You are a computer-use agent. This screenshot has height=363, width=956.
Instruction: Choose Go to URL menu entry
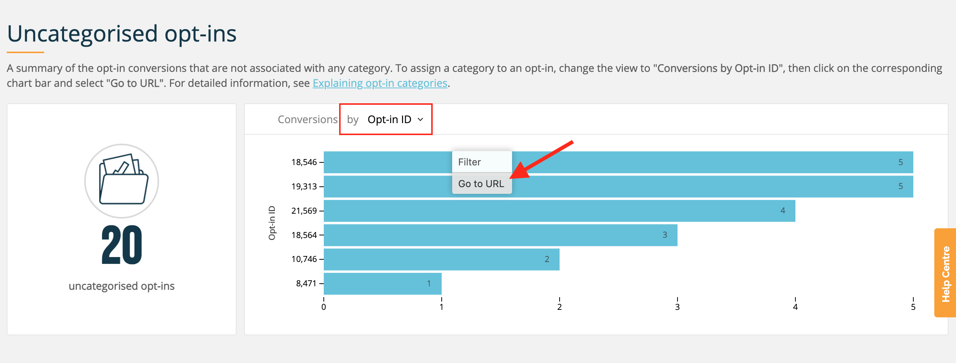(x=482, y=184)
